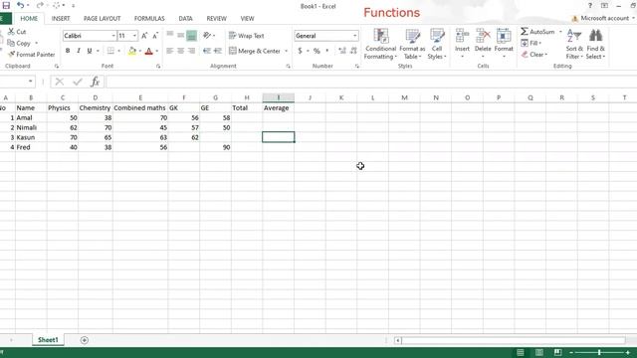Redo the last action
This screenshot has height=358, width=637.
click(x=40, y=5)
